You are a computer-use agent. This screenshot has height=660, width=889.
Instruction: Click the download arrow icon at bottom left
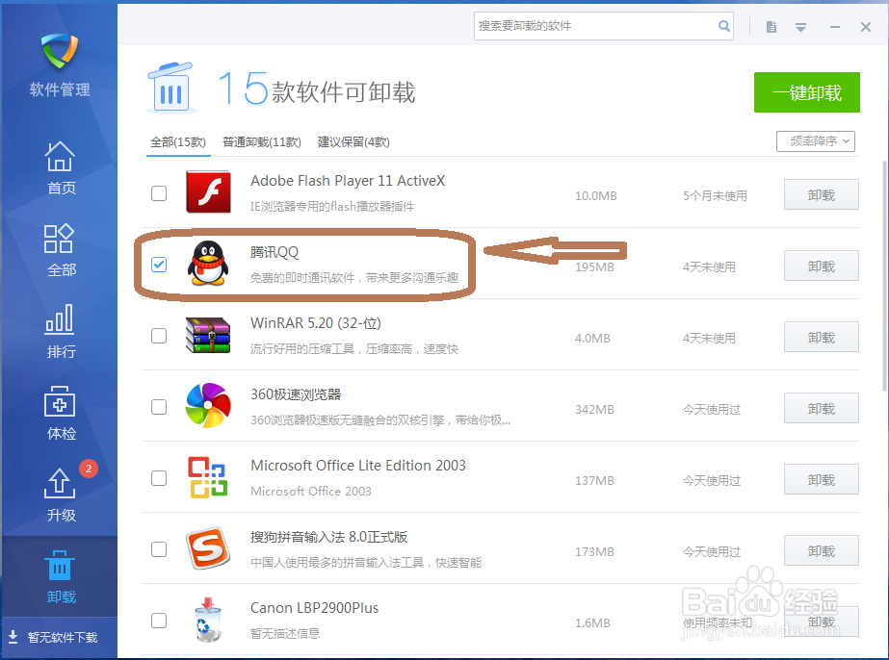(13, 637)
